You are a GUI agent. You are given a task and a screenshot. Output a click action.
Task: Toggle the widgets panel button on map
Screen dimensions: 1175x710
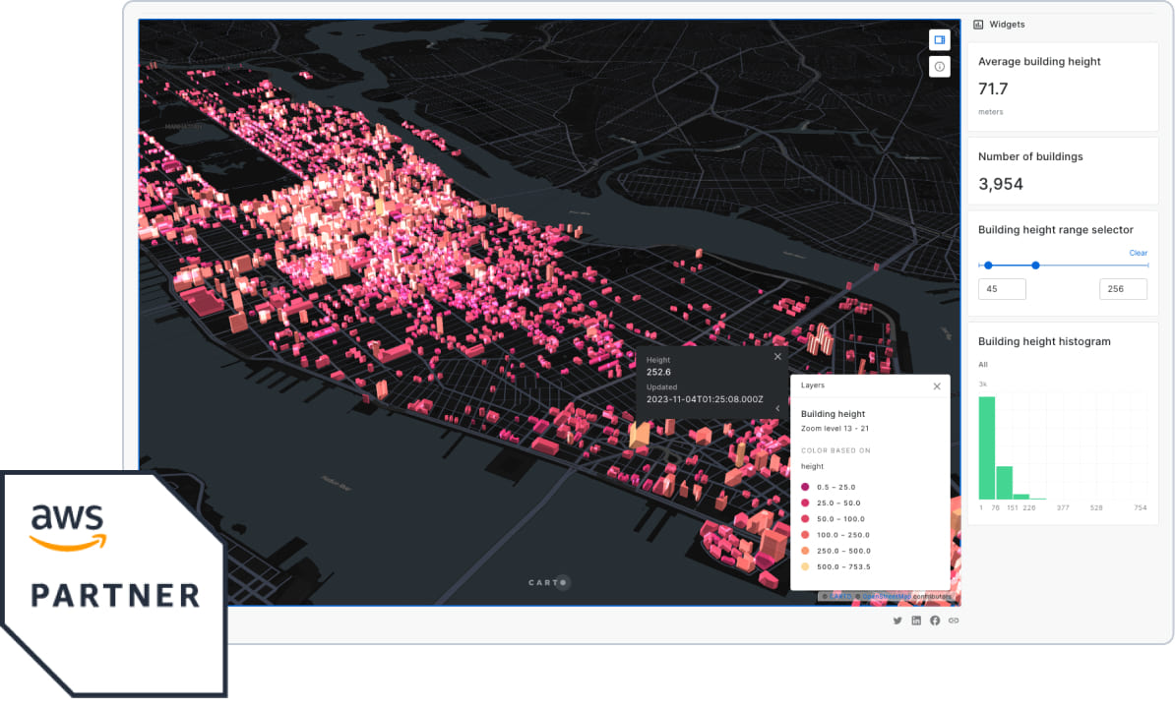[x=940, y=39]
